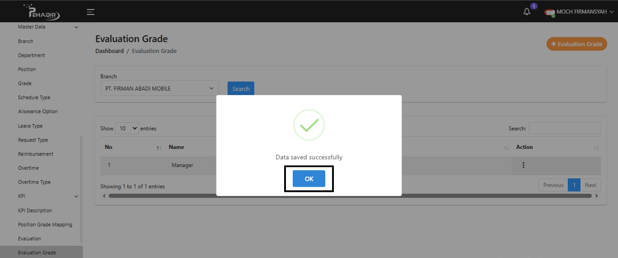Screen dimensions: 618x258
Task: Click OK in the success dialog
Action: point(309,179)
